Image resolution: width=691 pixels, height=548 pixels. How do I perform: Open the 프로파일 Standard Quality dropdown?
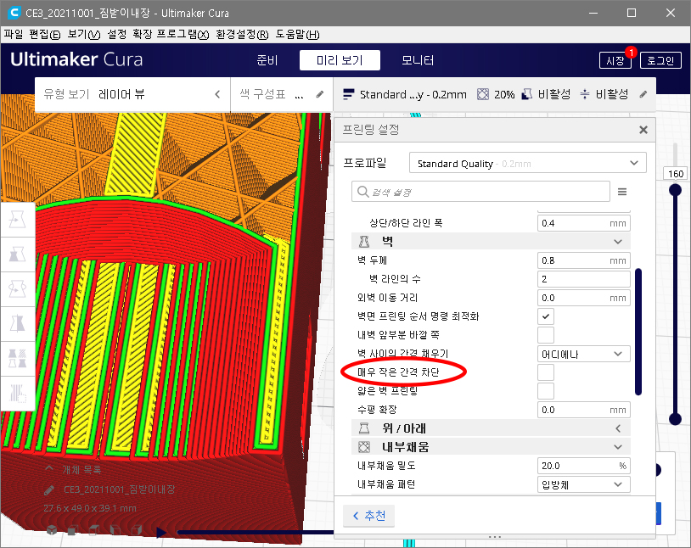(527, 163)
